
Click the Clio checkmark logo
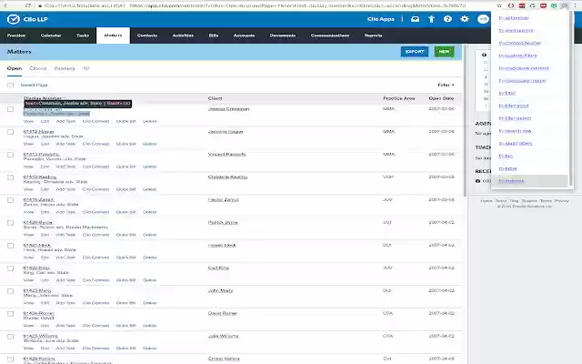click(x=13, y=19)
